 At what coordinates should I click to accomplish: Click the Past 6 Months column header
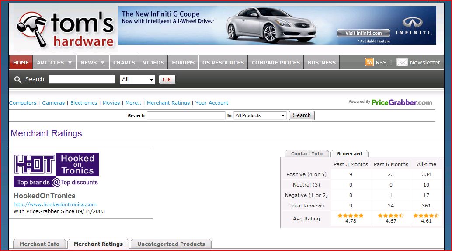click(x=391, y=164)
